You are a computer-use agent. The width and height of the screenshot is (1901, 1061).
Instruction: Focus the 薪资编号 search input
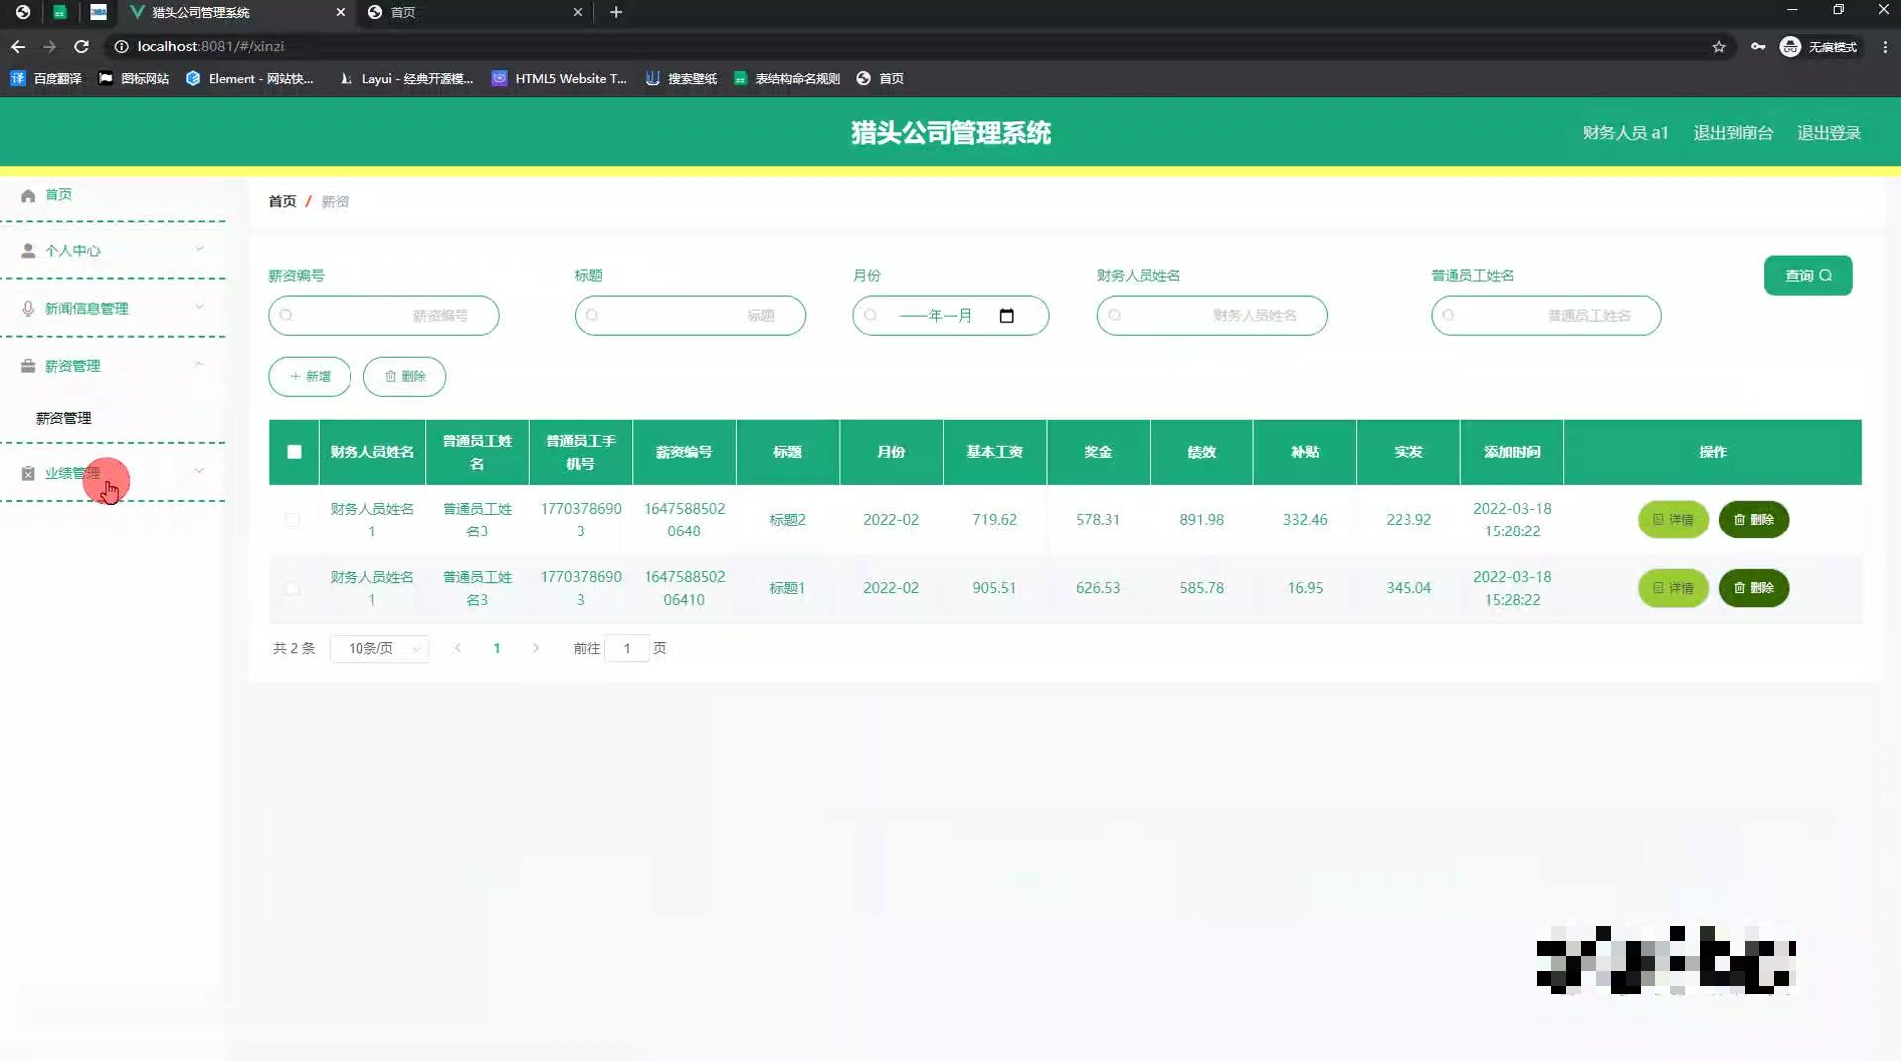[384, 316]
